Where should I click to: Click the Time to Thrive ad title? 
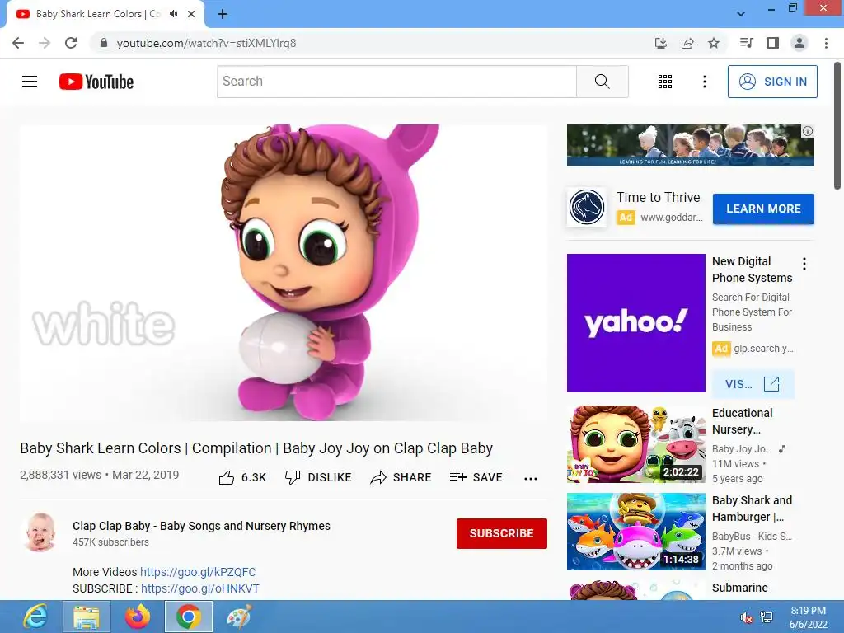[x=659, y=198]
